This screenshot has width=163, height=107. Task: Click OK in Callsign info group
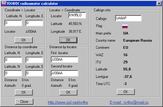coord(126,92)
